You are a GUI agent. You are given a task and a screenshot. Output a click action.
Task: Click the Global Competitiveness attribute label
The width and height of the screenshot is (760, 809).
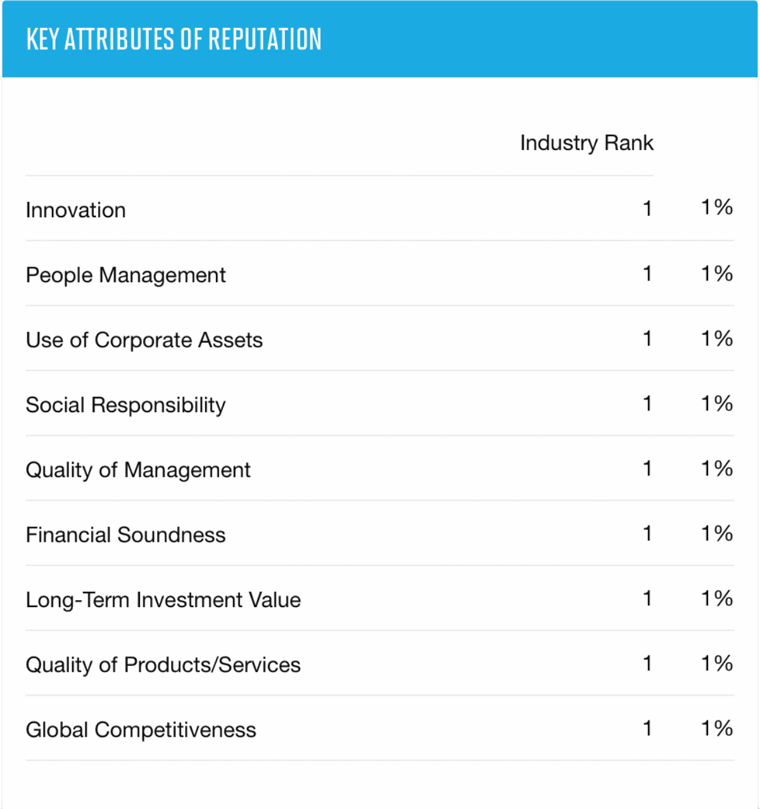pyautogui.click(x=141, y=730)
